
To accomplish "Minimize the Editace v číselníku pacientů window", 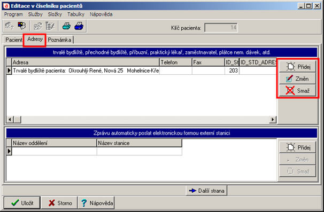I will (301, 6).
